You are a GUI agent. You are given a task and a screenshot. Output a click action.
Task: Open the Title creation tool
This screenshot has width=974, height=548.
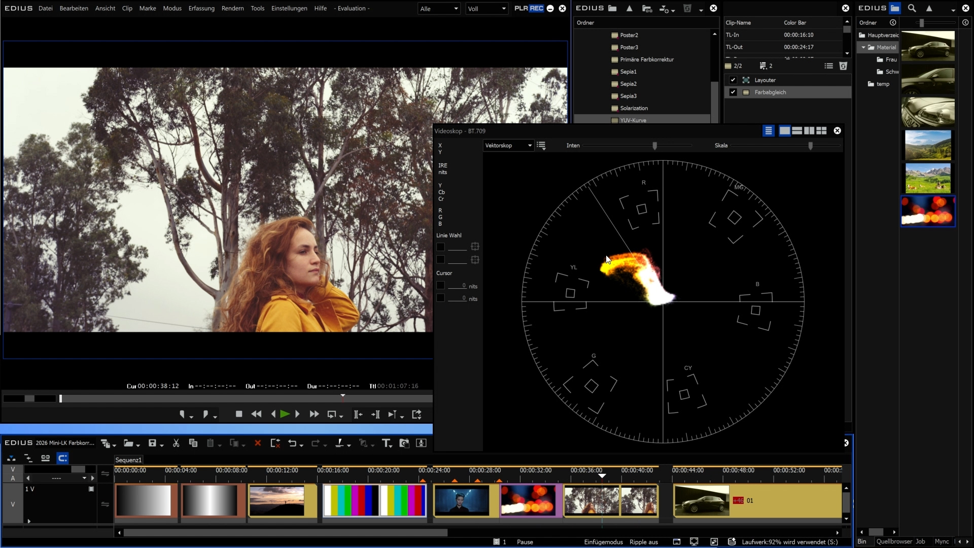pos(386,443)
